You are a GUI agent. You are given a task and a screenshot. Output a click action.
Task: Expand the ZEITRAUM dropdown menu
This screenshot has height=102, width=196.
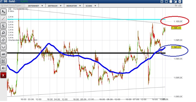point(55,6)
